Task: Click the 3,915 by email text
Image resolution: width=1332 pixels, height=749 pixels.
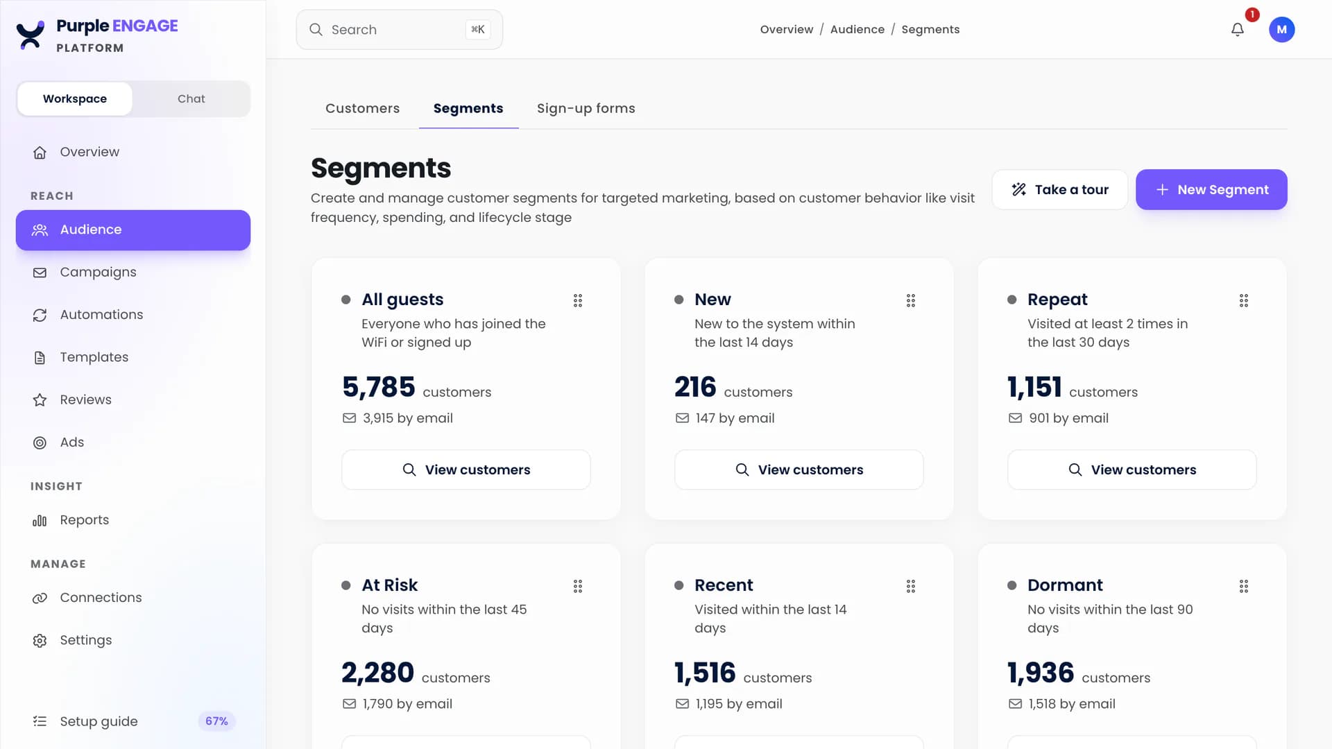Action: coord(408,418)
